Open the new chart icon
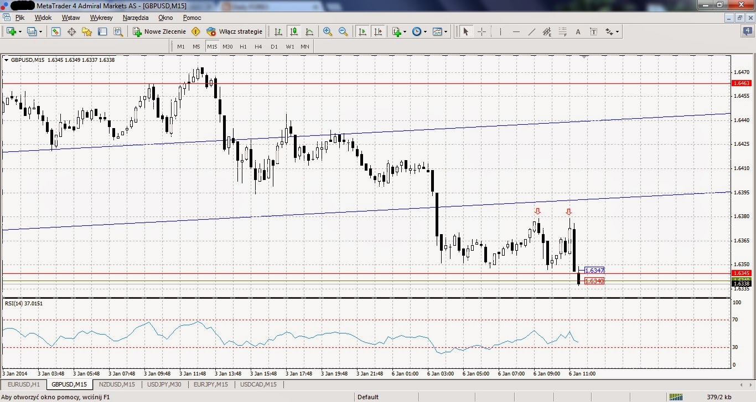The height and width of the screenshot is (402, 756). point(11,31)
